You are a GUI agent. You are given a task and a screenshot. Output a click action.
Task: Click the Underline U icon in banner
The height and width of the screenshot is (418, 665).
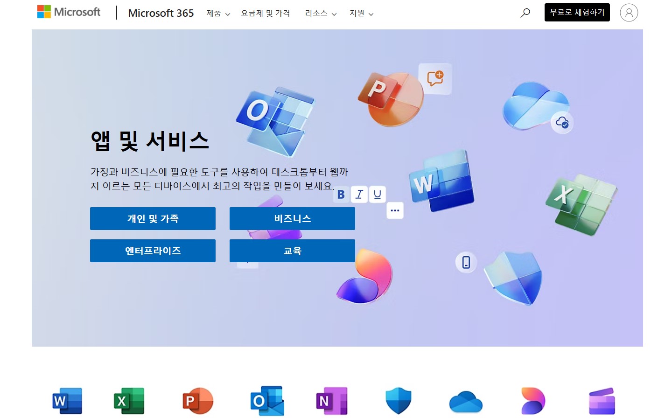pyautogui.click(x=378, y=195)
